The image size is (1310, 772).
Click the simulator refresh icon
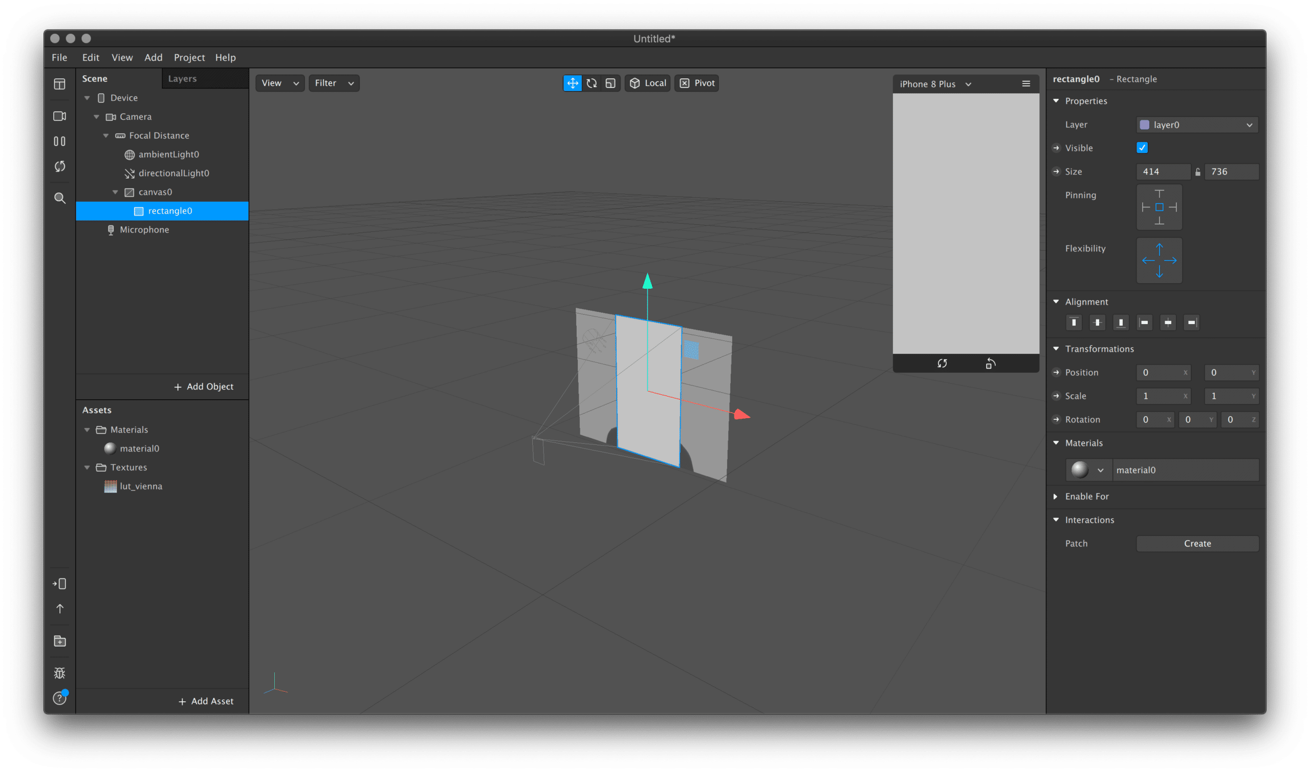click(x=942, y=363)
